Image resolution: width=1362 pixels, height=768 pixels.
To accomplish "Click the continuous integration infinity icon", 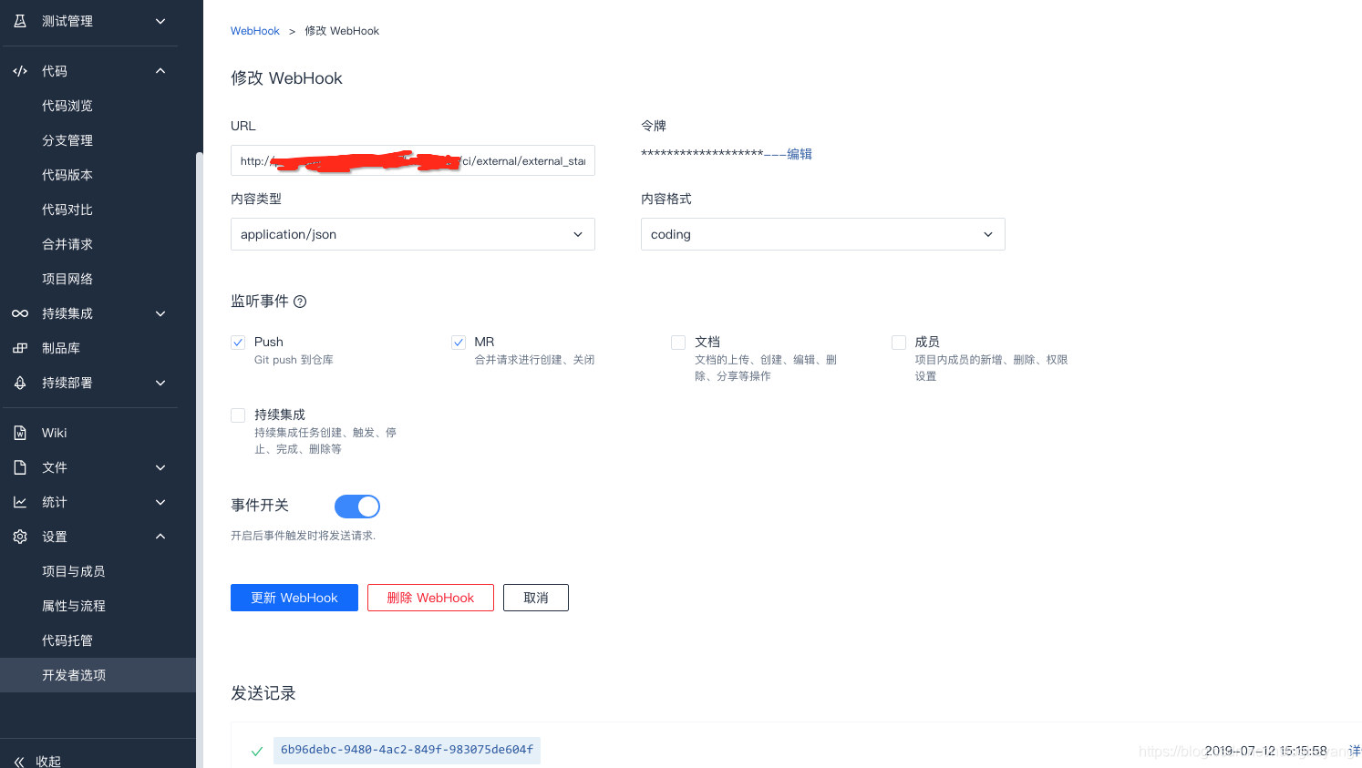I will coord(20,313).
